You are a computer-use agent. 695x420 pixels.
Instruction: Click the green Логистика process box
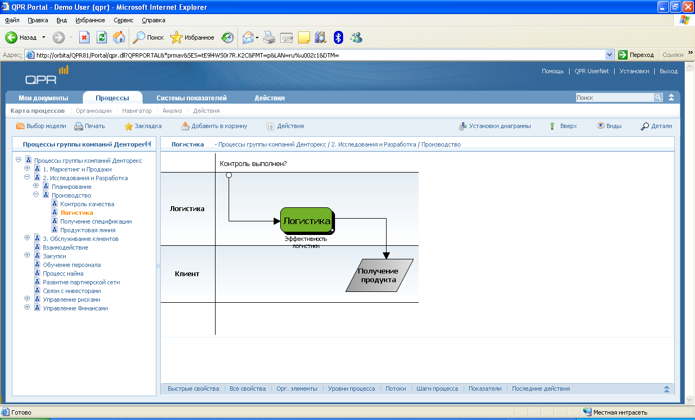pyautogui.click(x=307, y=221)
